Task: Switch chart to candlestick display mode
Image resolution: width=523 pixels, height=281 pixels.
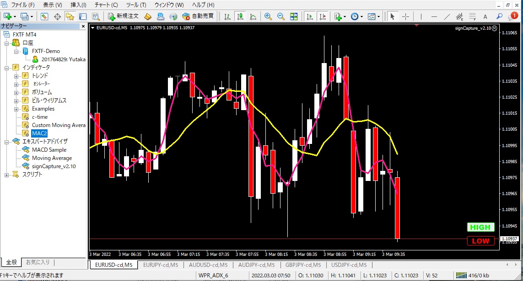Action: (x=240, y=16)
